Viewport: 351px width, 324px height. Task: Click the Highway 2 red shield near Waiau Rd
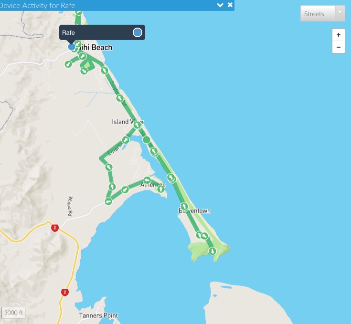(x=55, y=228)
